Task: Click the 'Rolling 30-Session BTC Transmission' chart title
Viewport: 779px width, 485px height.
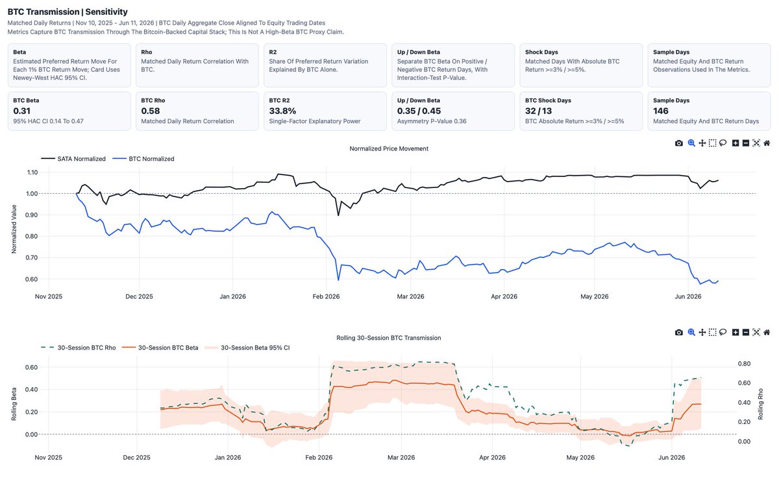Action: 389,338
